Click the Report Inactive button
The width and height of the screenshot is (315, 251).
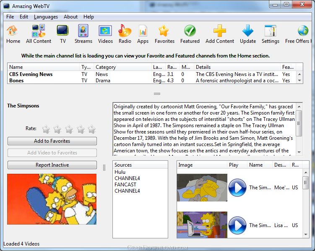tap(52, 165)
